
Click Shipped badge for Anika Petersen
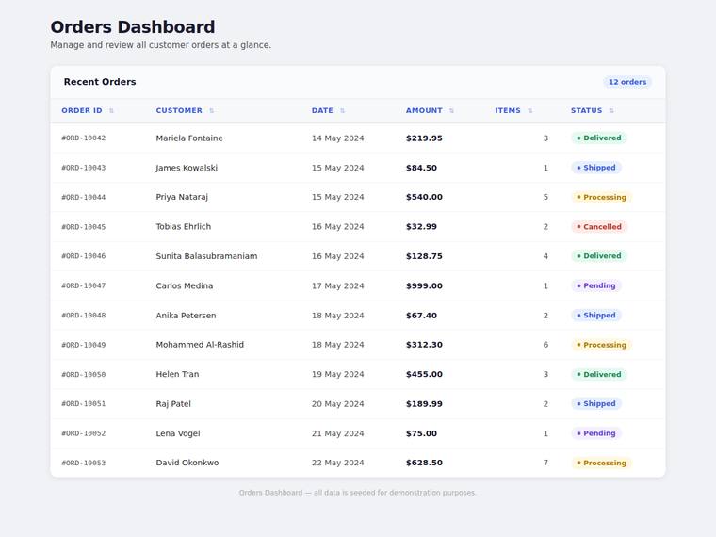click(596, 316)
